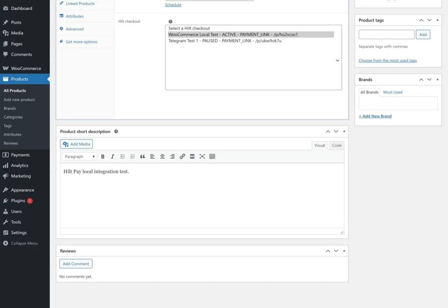The image size is (448, 308).
Task: Align text center in editor
Action: [162, 156]
